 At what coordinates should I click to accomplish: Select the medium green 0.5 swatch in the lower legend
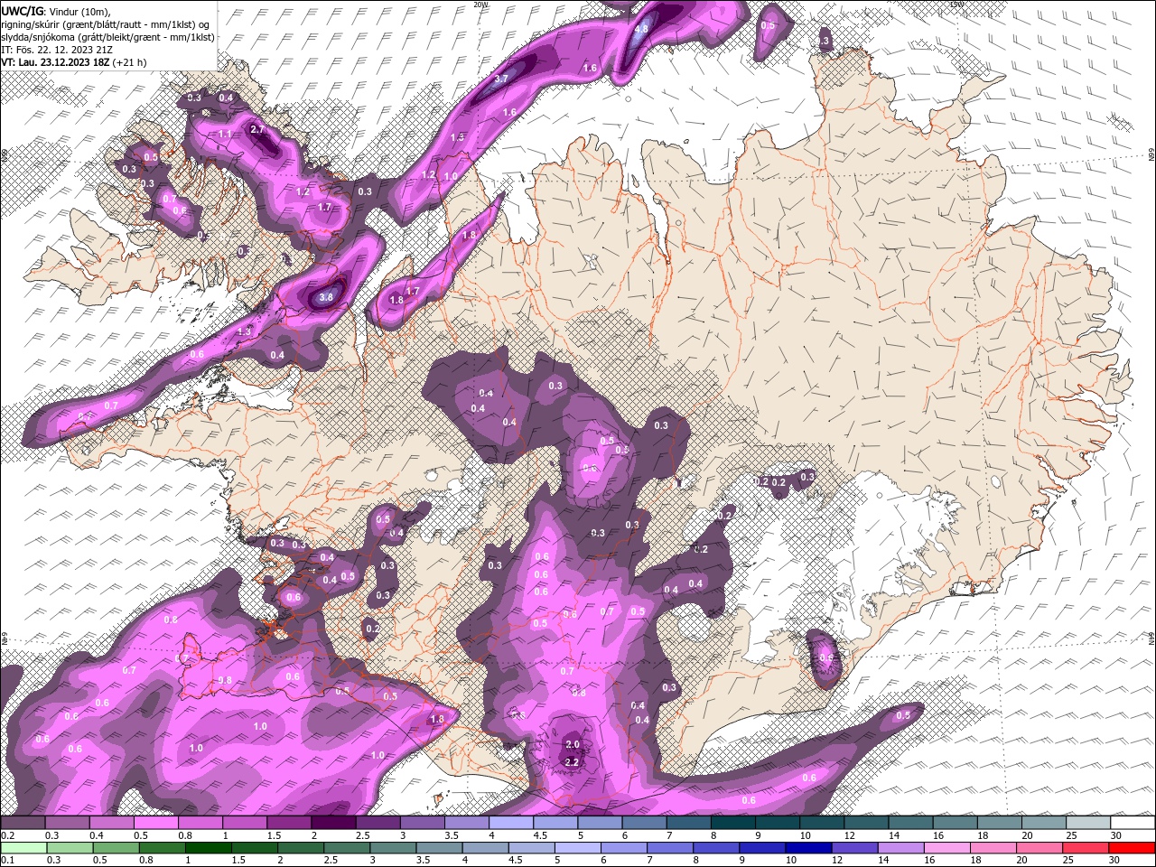pos(115,848)
